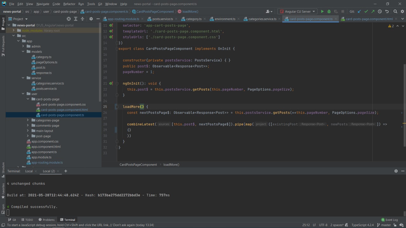This screenshot has height=228, width=406.
Task: Toggle the Project tool window sidebar button
Action: coord(3,24)
